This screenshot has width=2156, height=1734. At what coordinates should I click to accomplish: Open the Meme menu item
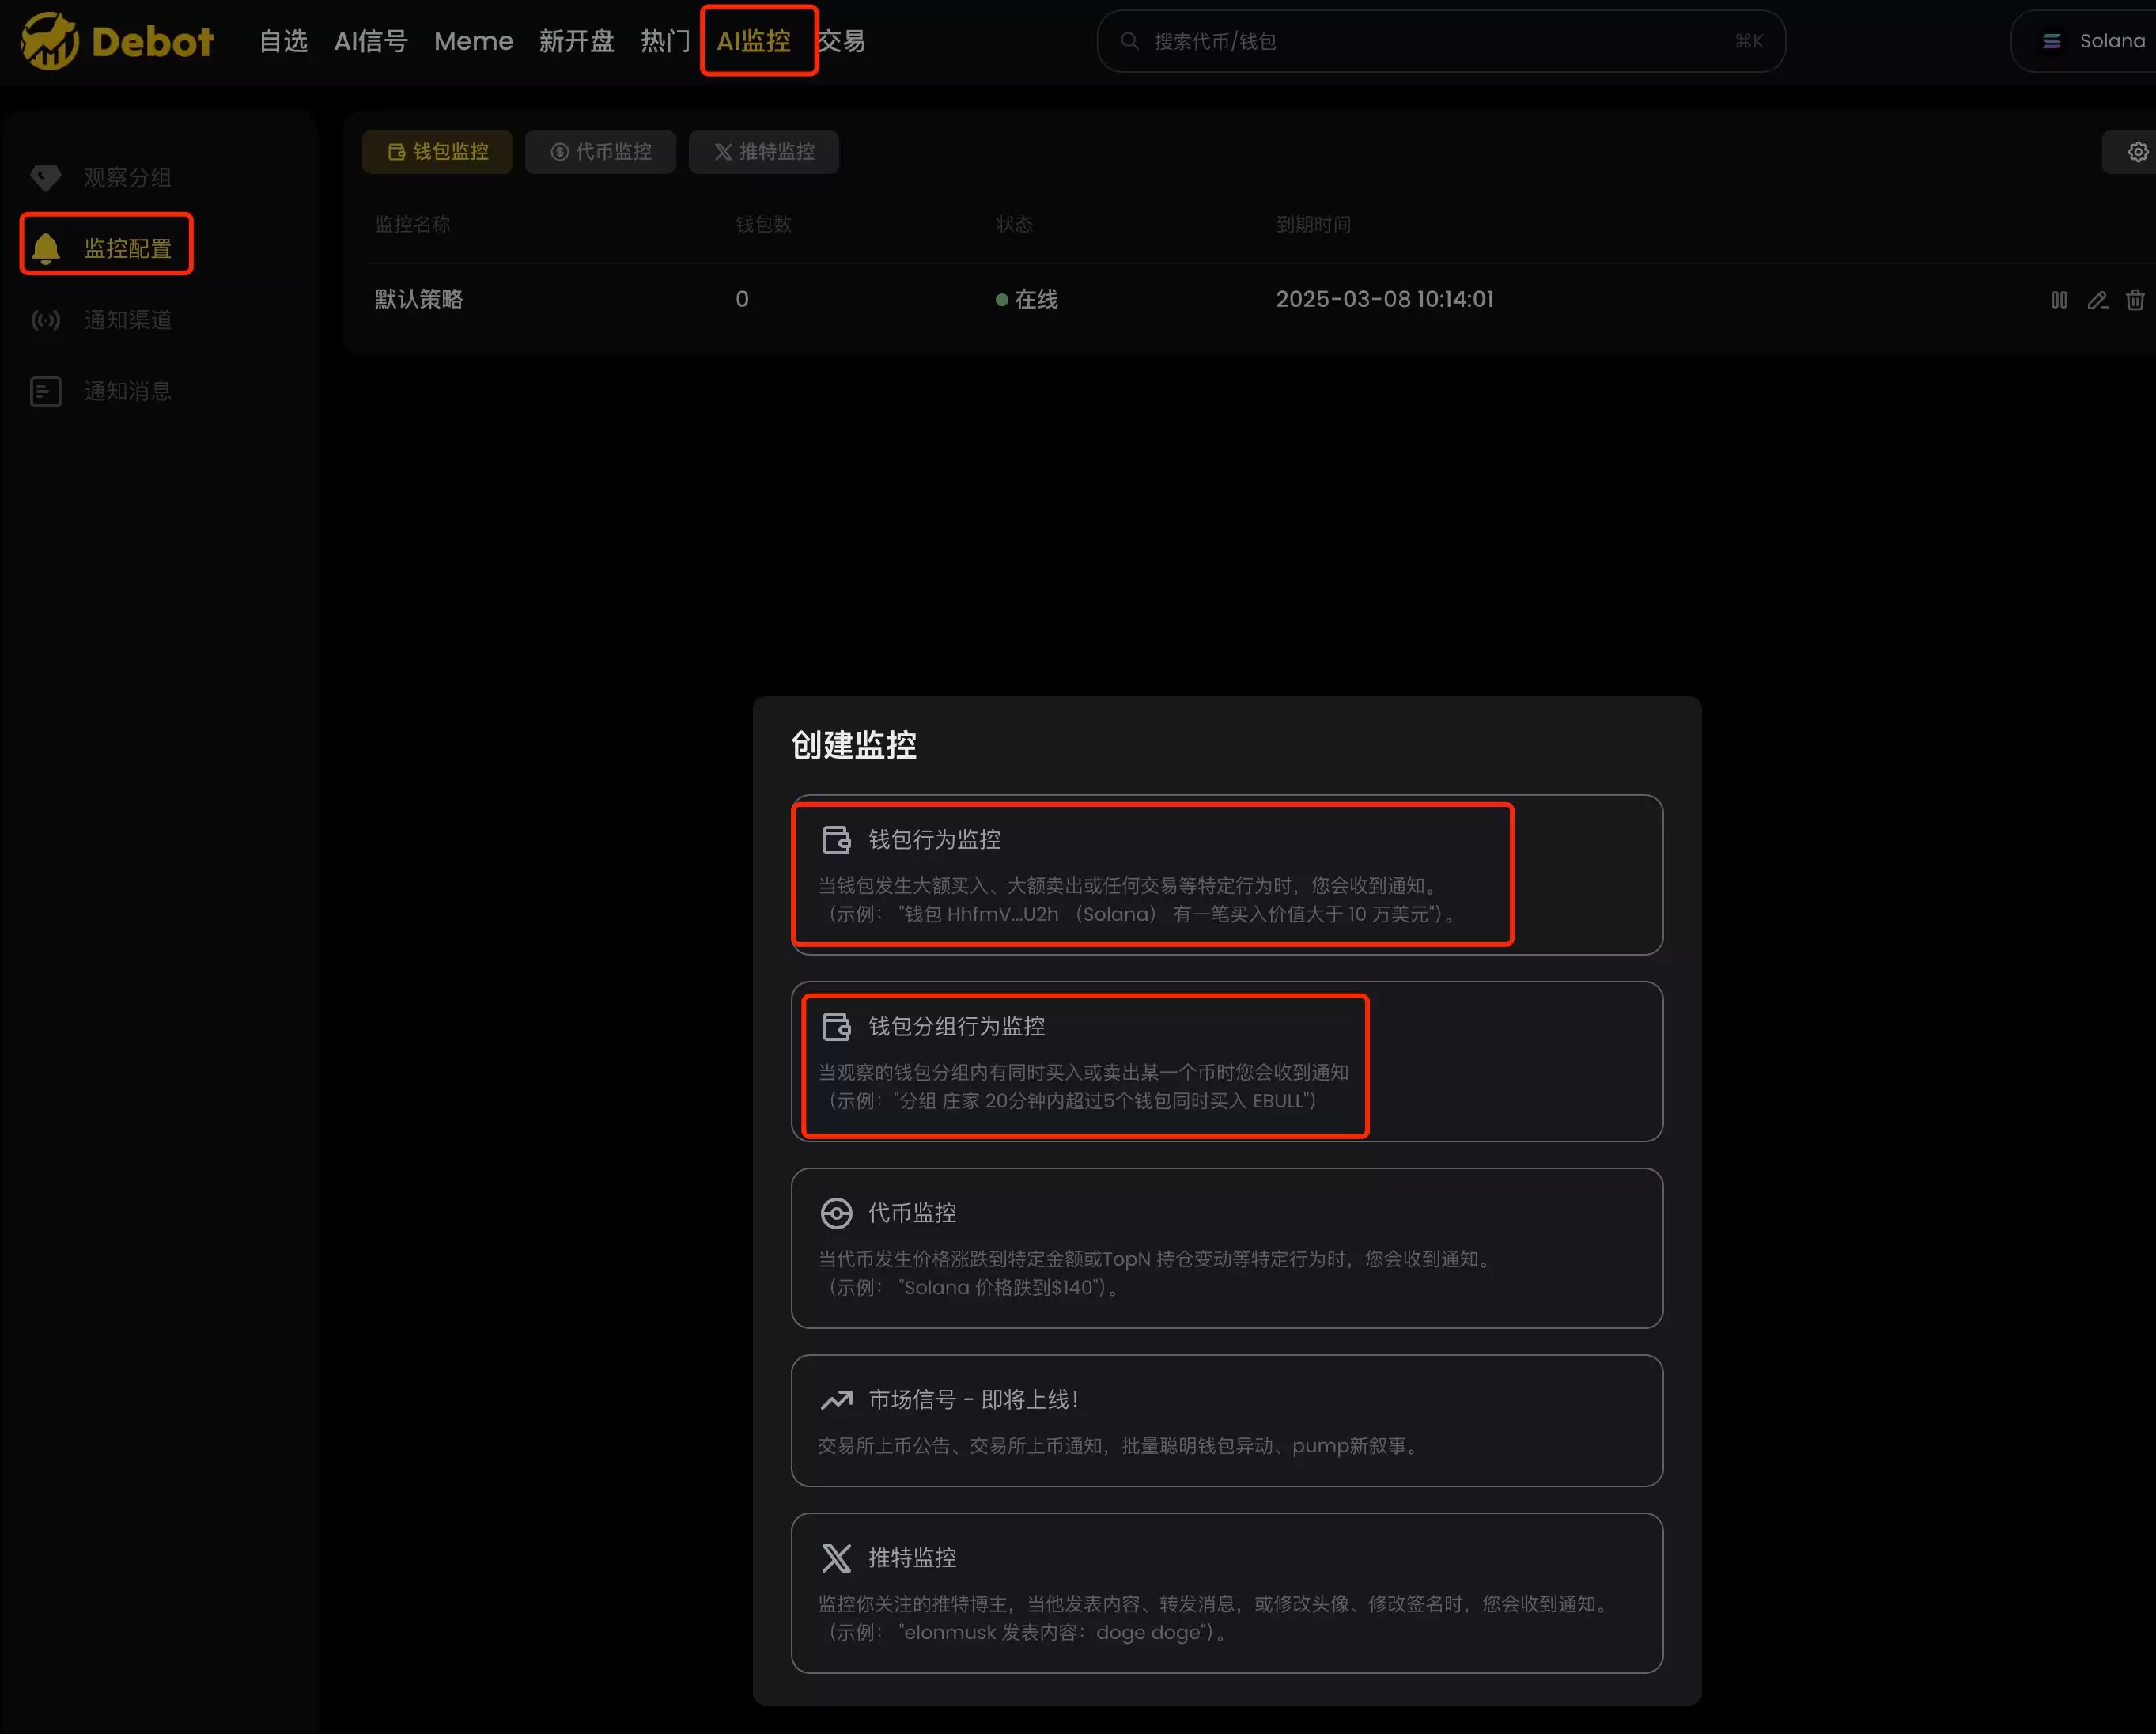click(x=473, y=41)
